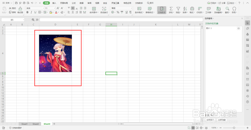The width and height of the screenshot is (251, 130).
Task: Toggle vertical middle alignment
Action: 73,8
